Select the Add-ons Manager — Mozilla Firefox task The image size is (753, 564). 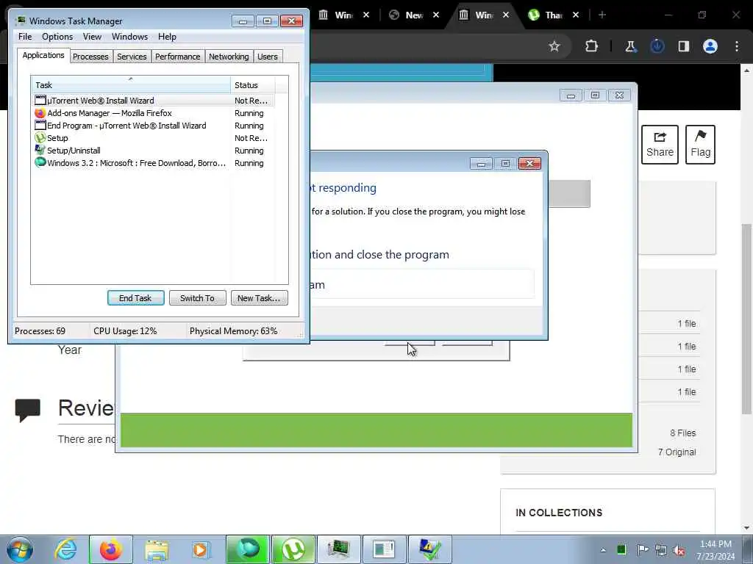[154, 112]
